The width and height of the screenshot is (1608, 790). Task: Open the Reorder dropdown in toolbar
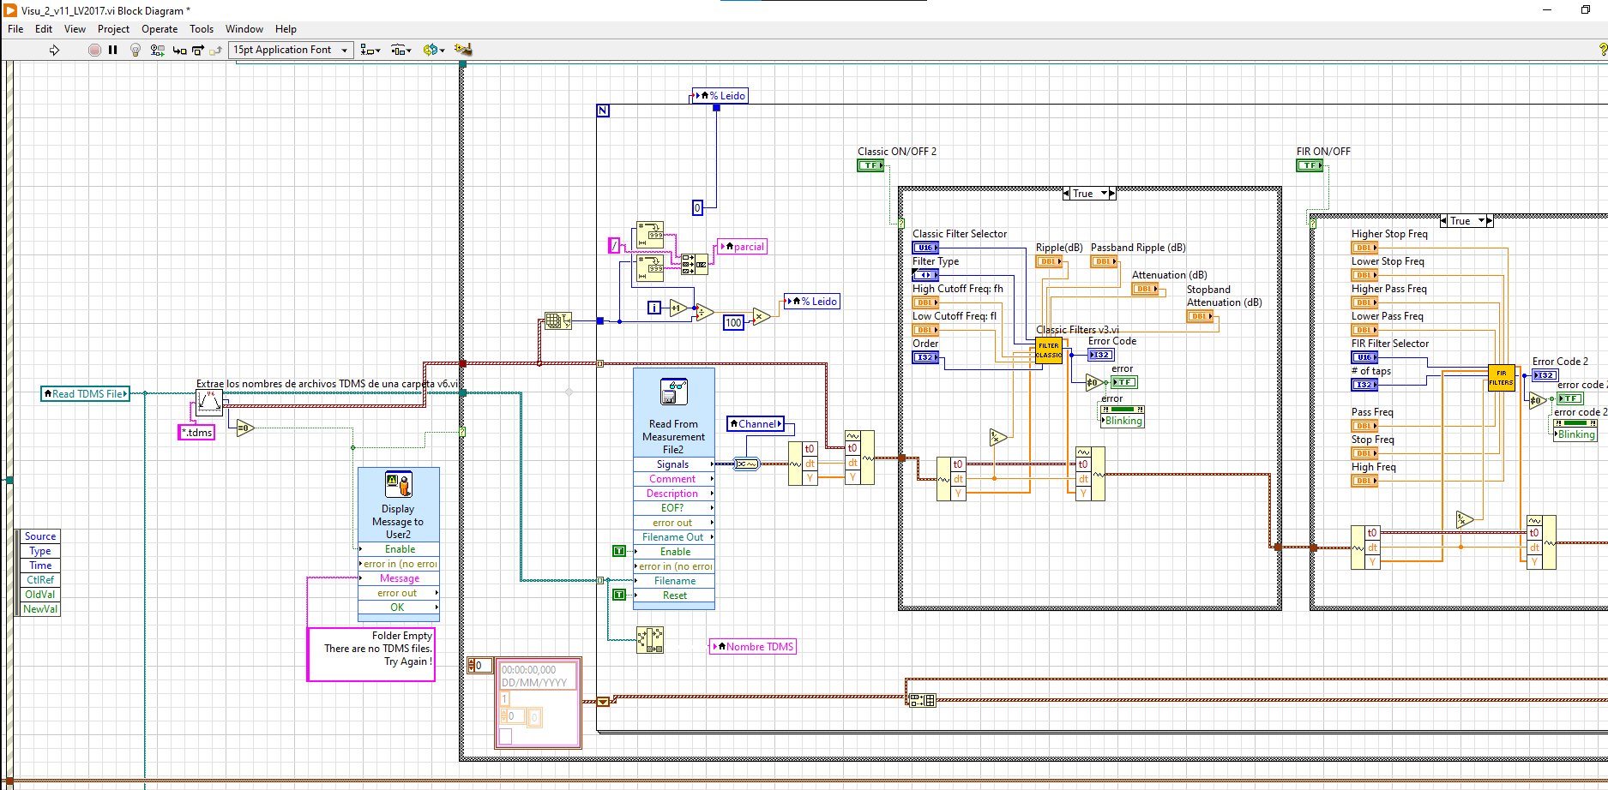[x=433, y=50]
